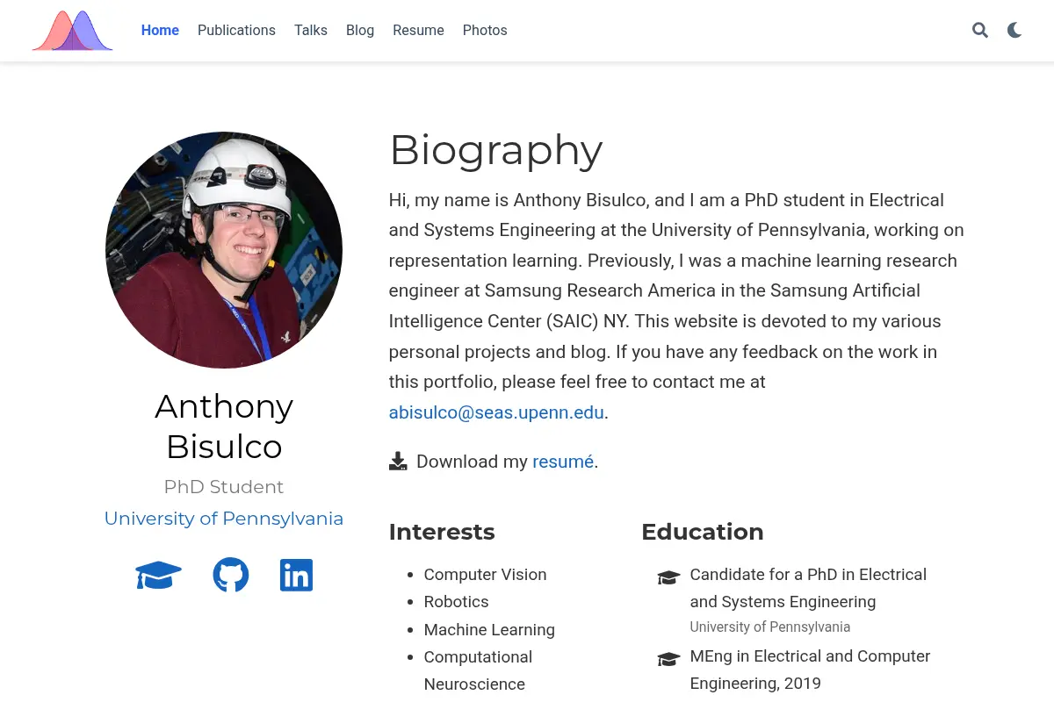The image size is (1054, 702).
Task: Open Google Scholar graduation cap icon
Action: 159,576
